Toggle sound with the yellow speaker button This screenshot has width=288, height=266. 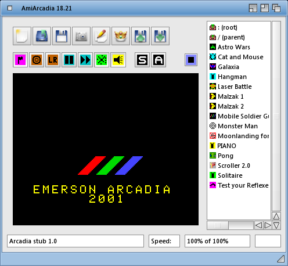118,60
